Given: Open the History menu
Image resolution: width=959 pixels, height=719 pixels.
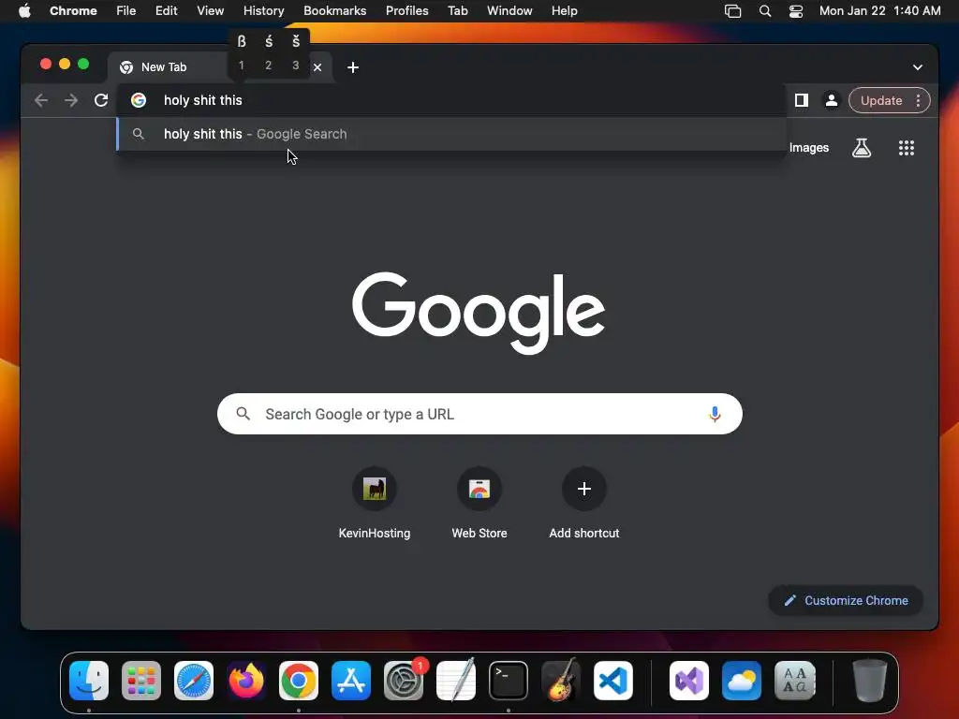Looking at the screenshot, I should (x=263, y=11).
